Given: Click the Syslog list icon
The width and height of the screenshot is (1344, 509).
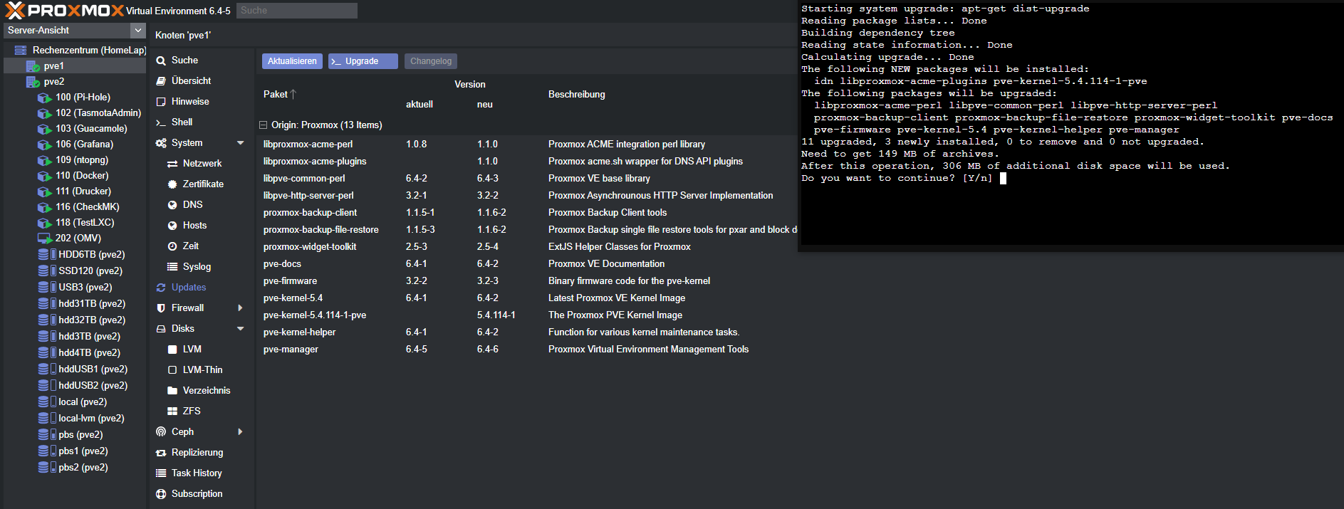Looking at the screenshot, I should 172,267.
